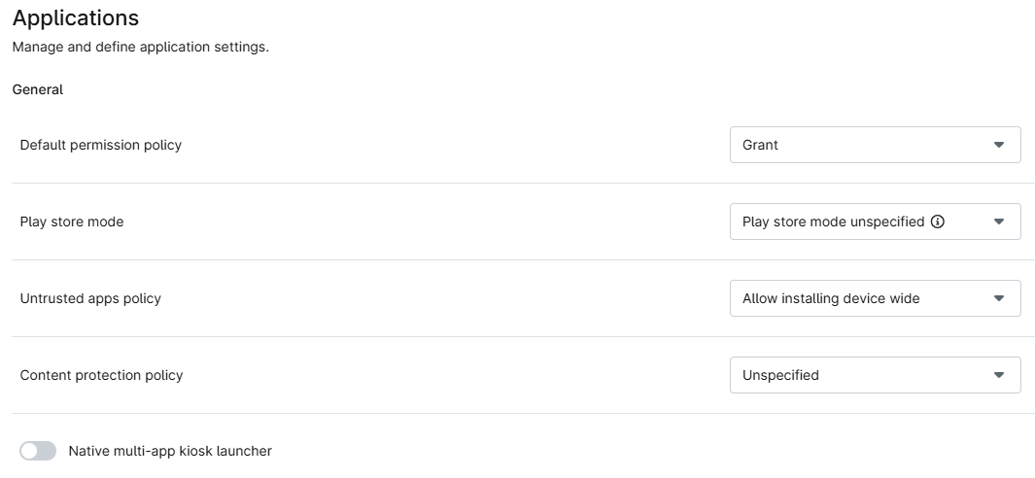
Task: Click the caret arrow of Default permission policy
Action: (998, 145)
